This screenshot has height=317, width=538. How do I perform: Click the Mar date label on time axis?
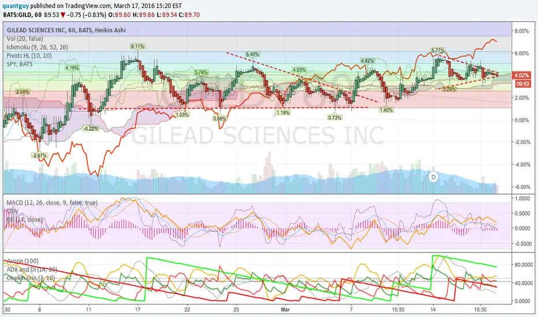point(285,310)
